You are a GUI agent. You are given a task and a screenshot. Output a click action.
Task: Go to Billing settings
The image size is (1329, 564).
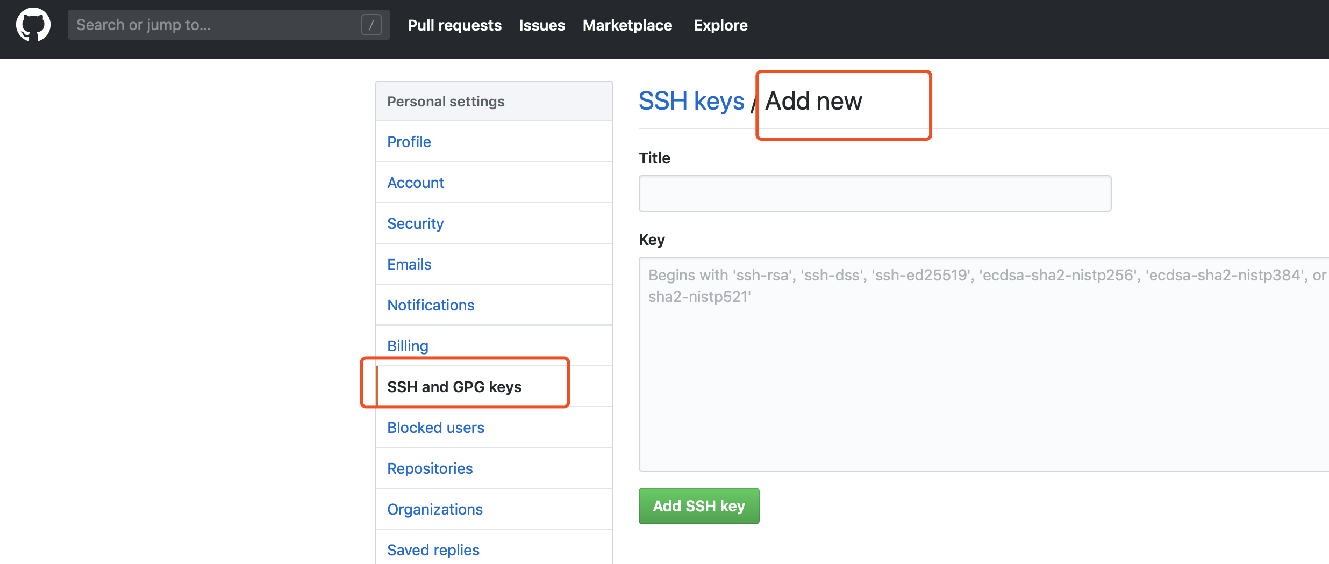point(494,346)
